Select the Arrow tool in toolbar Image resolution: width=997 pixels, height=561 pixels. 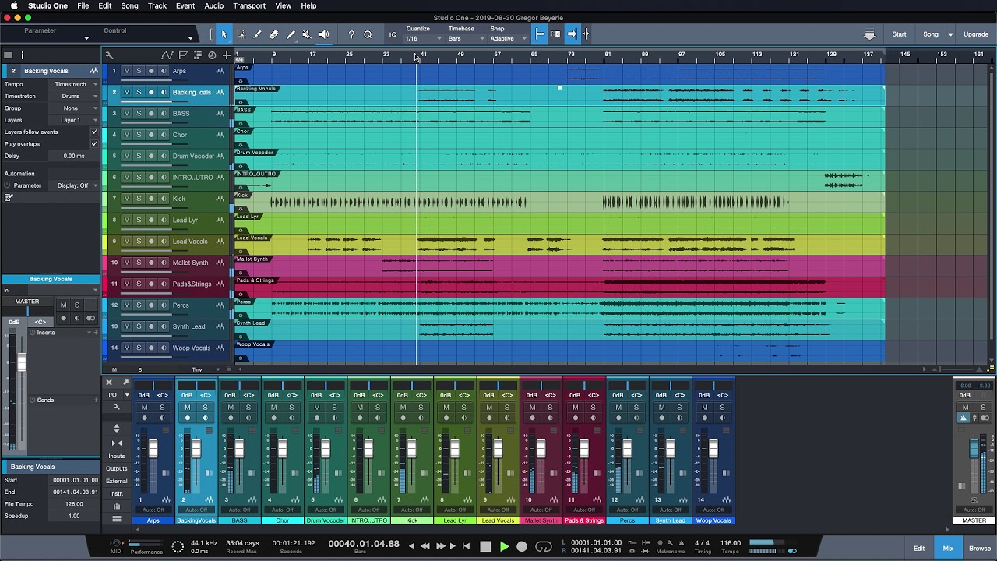click(x=224, y=34)
